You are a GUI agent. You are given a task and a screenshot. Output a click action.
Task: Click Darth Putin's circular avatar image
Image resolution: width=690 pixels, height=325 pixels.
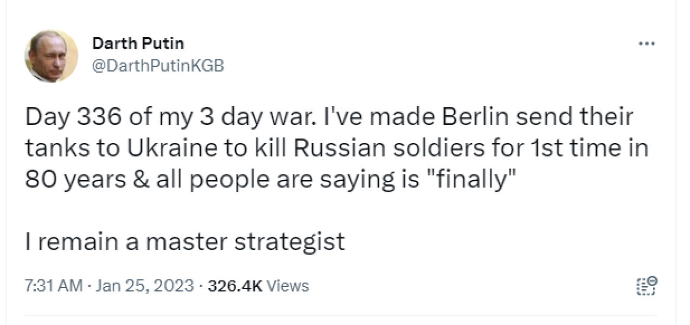(52, 54)
